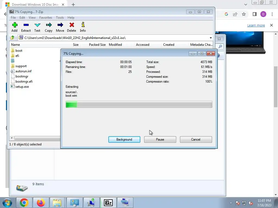
Task: Sort by the Modified column
Action: 121,45
